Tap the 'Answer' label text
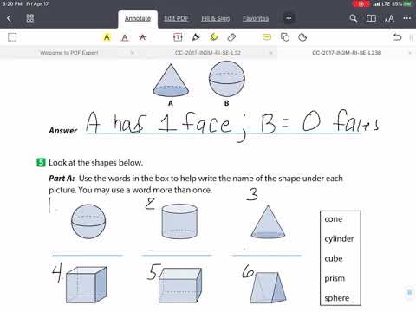 coord(63,131)
